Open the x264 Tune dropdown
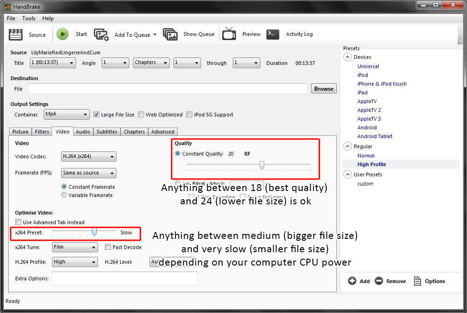 [75, 247]
